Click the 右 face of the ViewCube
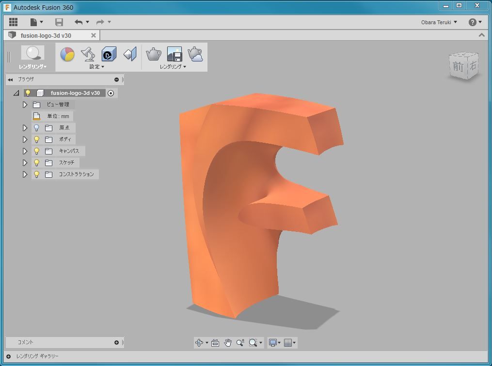This screenshot has height=366, width=492. pyautogui.click(x=473, y=65)
